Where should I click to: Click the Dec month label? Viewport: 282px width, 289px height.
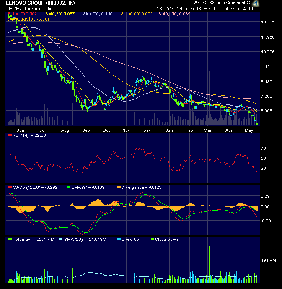(x=147, y=130)
